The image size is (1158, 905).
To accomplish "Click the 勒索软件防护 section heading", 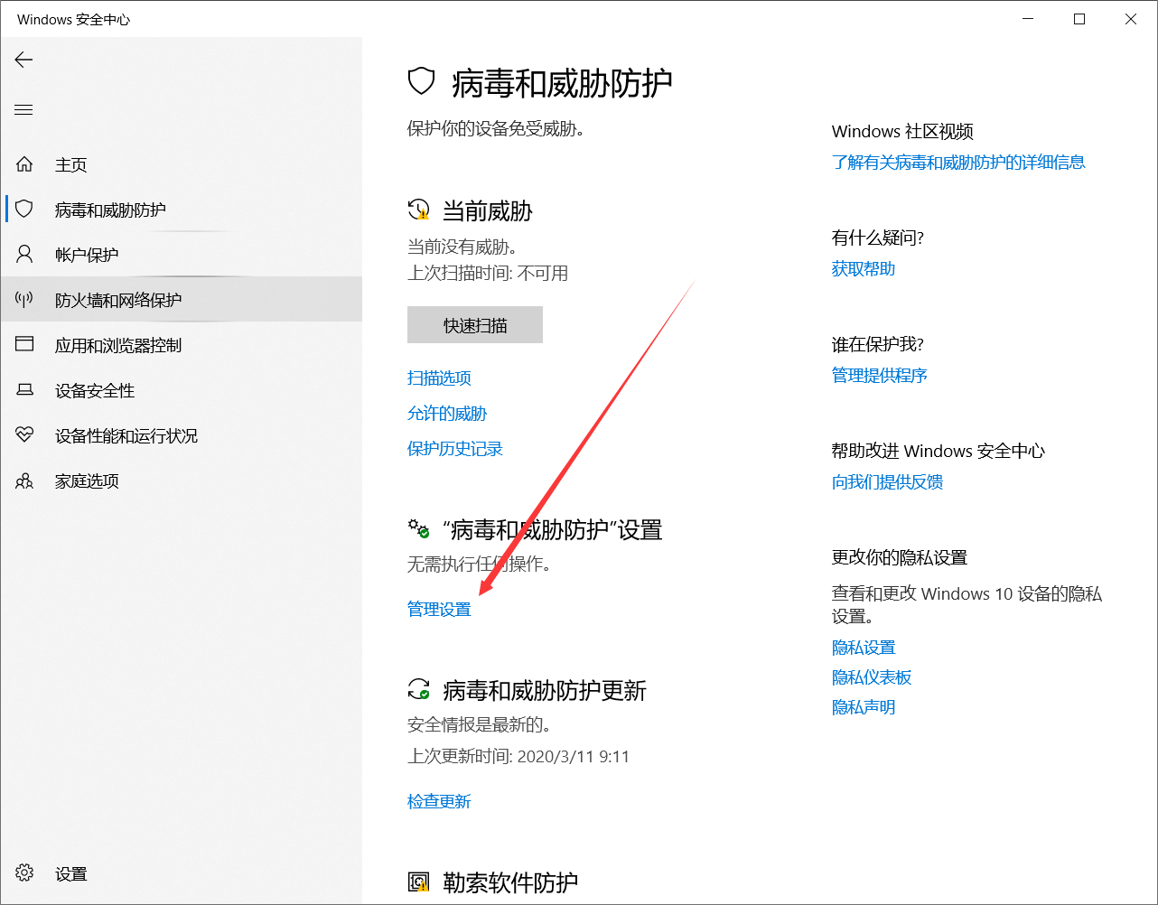I will pos(510,882).
